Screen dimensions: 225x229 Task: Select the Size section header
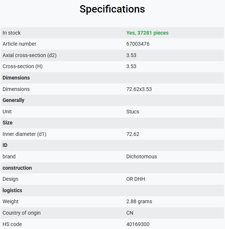click(x=7, y=123)
